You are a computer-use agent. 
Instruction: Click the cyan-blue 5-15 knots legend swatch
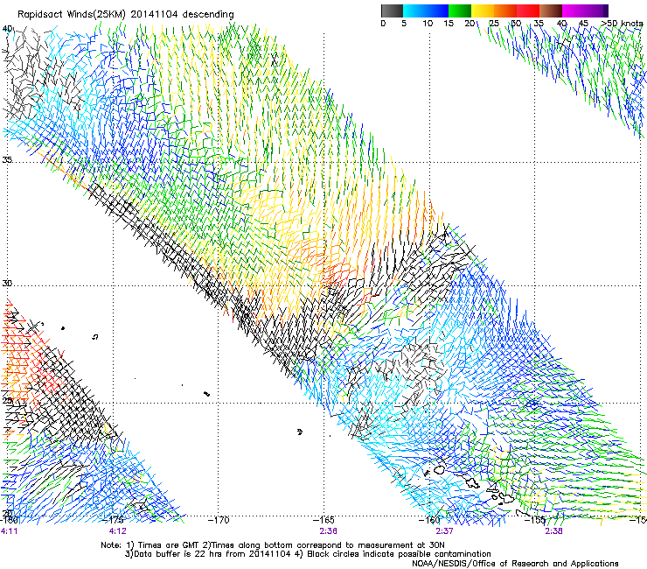click(x=426, y=11)
